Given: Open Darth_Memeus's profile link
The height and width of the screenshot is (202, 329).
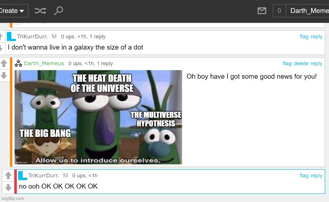Looking at the screenshot, I should [44, 64].
